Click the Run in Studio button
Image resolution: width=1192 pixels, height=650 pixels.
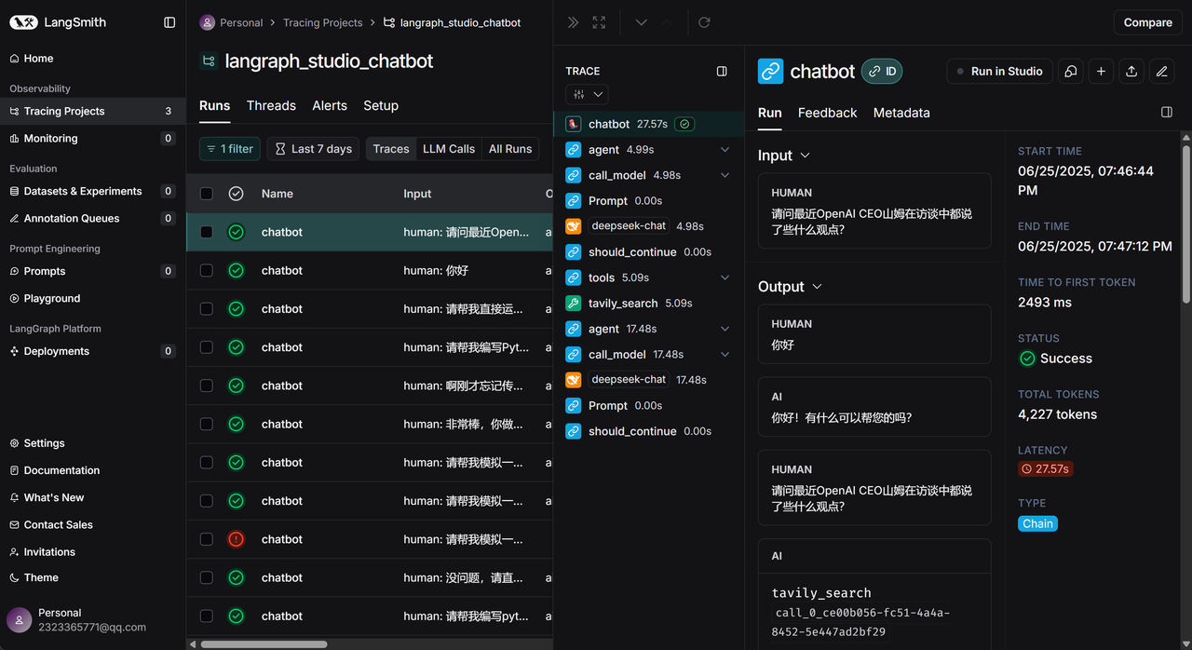pyautogui.click(x=999, y=71)
